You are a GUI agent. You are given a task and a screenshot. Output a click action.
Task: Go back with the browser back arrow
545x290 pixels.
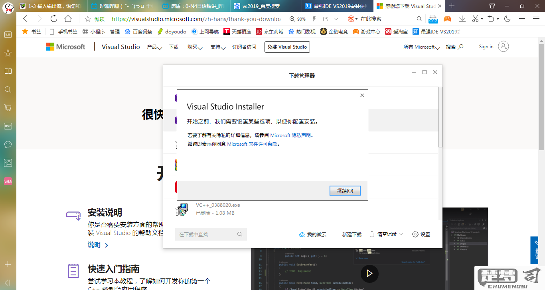point(25,19)
